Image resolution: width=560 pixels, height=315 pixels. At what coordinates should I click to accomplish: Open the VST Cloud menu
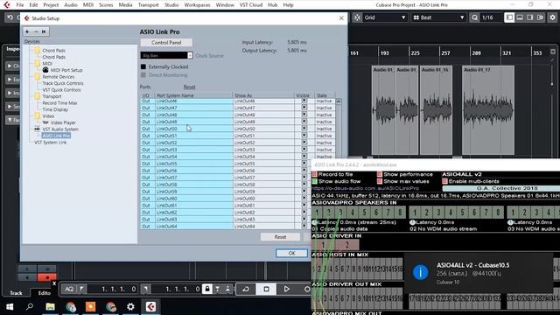click(251, 5)
